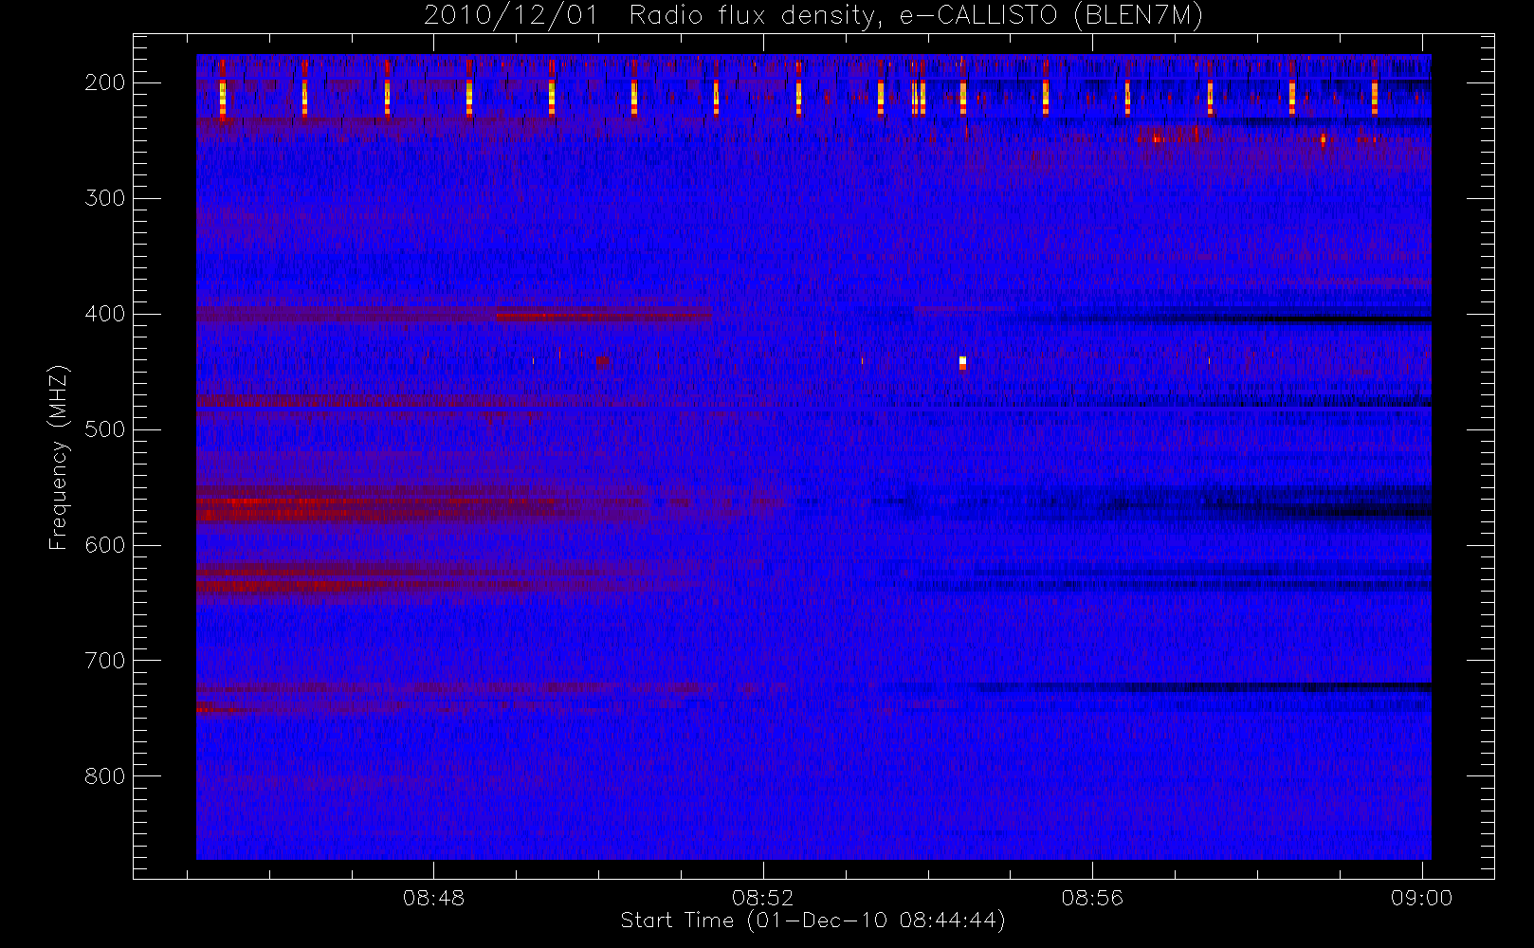Click the 09:00 time tick label
This screenshot has width=1534, height=948.
tap(1422, 898)
